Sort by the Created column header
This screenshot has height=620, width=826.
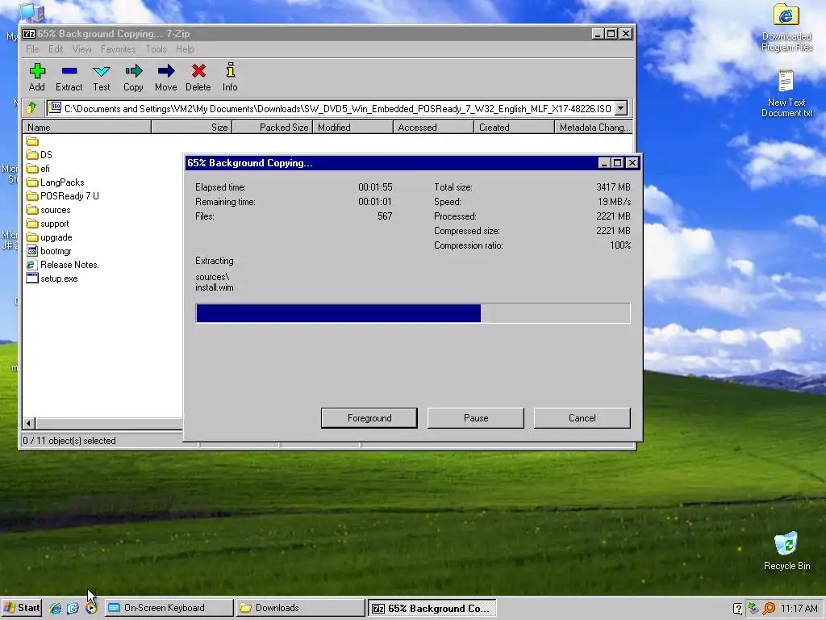coord(514,128)
